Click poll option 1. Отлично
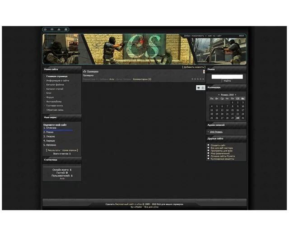The width and height of the screenshot is (289, 231). tap(50, 128)
